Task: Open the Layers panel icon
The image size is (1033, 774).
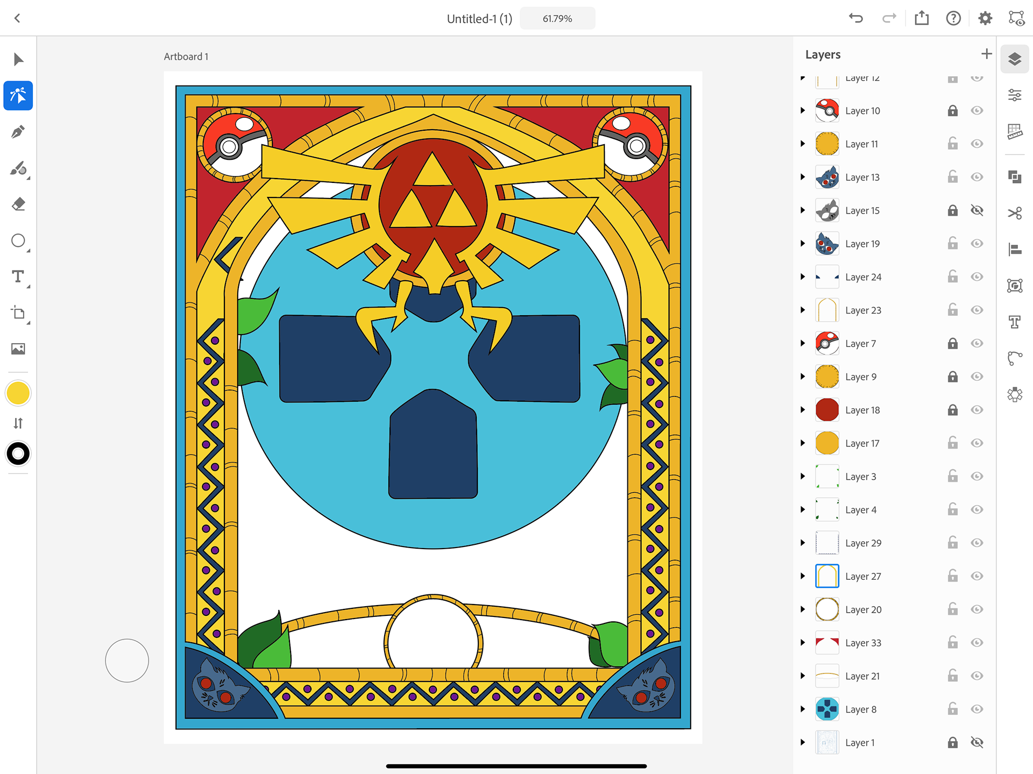Action: coord(1015,59)
